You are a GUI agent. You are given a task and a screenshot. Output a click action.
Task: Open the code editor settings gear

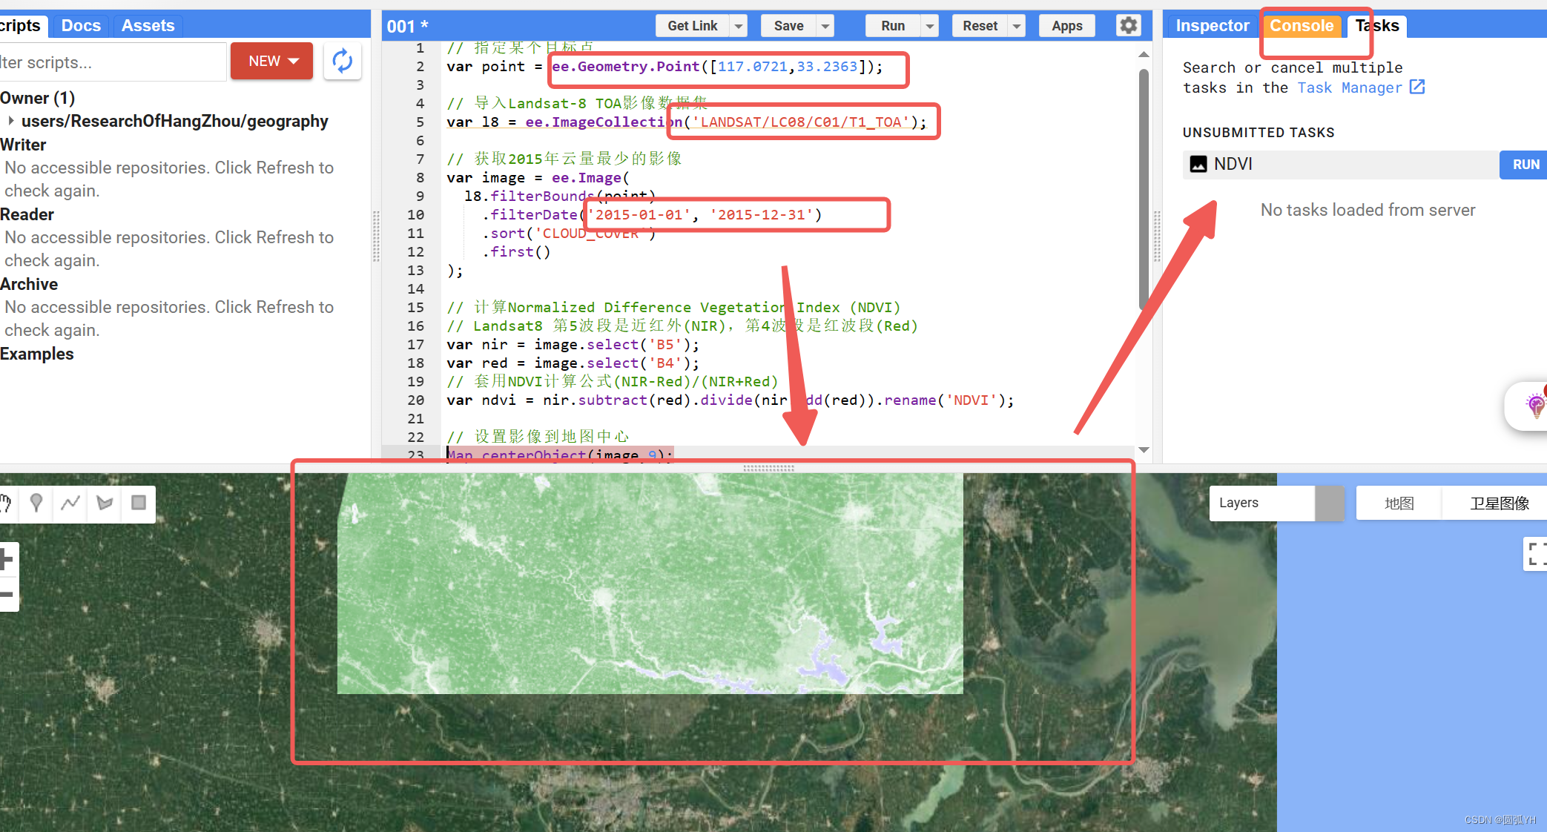coord(1128,25)
